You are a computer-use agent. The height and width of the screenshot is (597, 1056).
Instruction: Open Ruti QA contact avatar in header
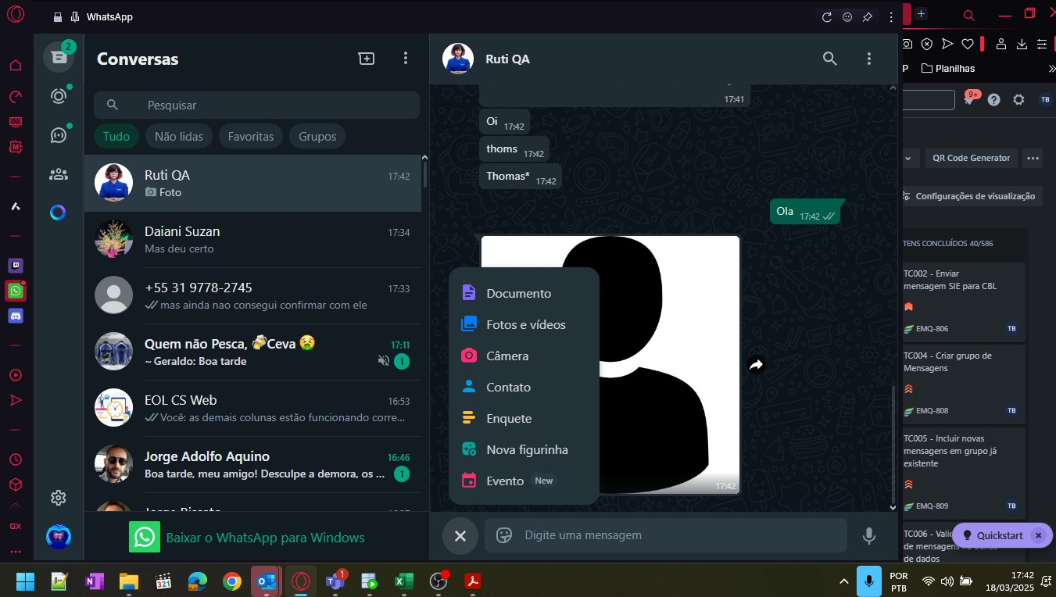[458, 59]
